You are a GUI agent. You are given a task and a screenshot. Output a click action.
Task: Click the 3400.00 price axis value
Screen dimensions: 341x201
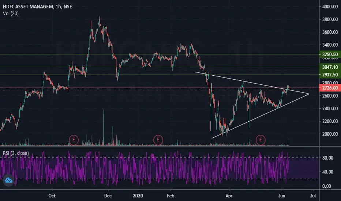(330, 45)
